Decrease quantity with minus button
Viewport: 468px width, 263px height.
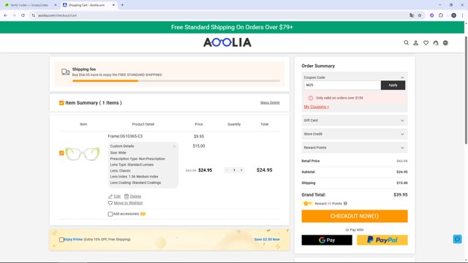tap(227, 170)
